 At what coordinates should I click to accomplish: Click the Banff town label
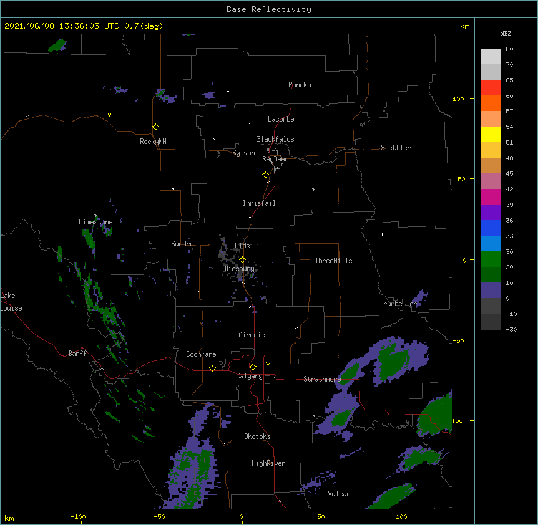[x=77, y=354]
